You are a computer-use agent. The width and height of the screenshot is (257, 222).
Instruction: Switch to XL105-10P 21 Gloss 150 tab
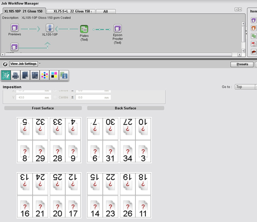pos(24,11)
